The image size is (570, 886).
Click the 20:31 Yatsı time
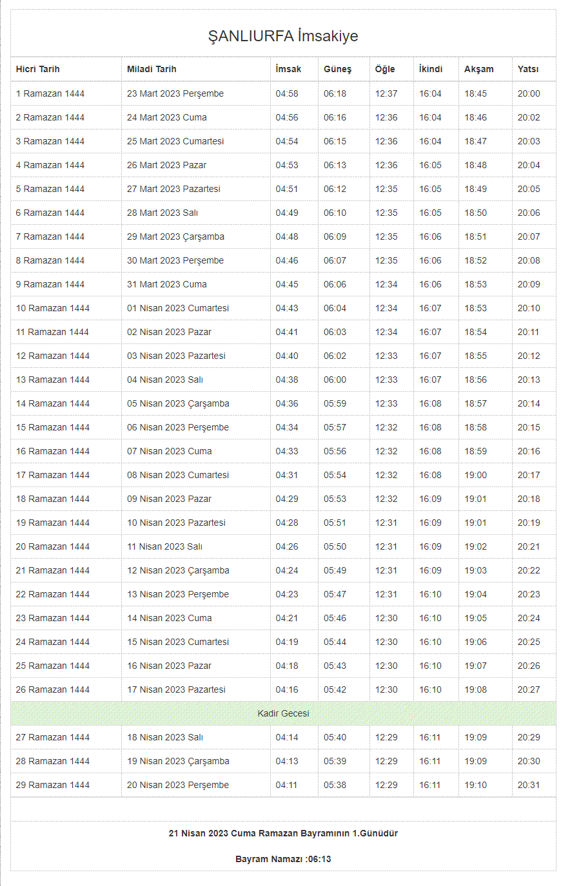tap(529, 785)
